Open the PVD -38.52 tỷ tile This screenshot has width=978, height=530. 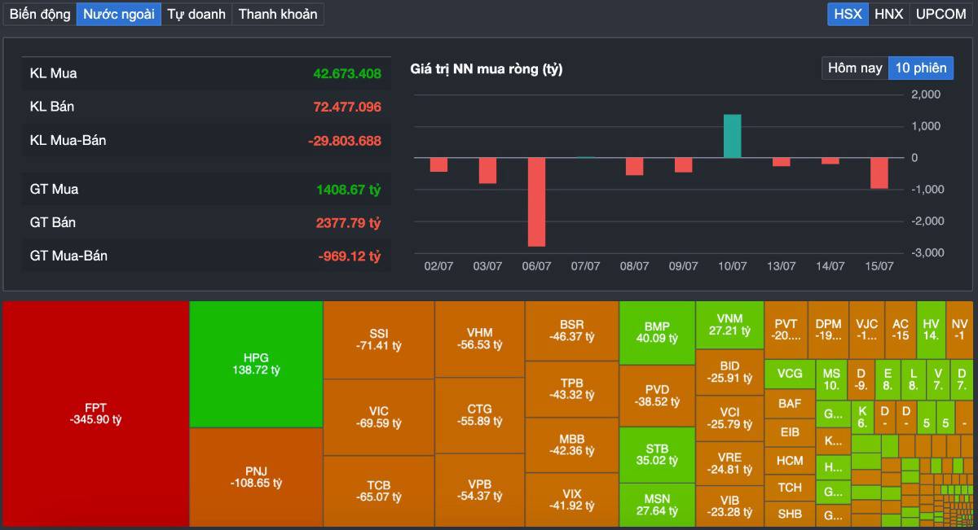(x=657, y=396)
